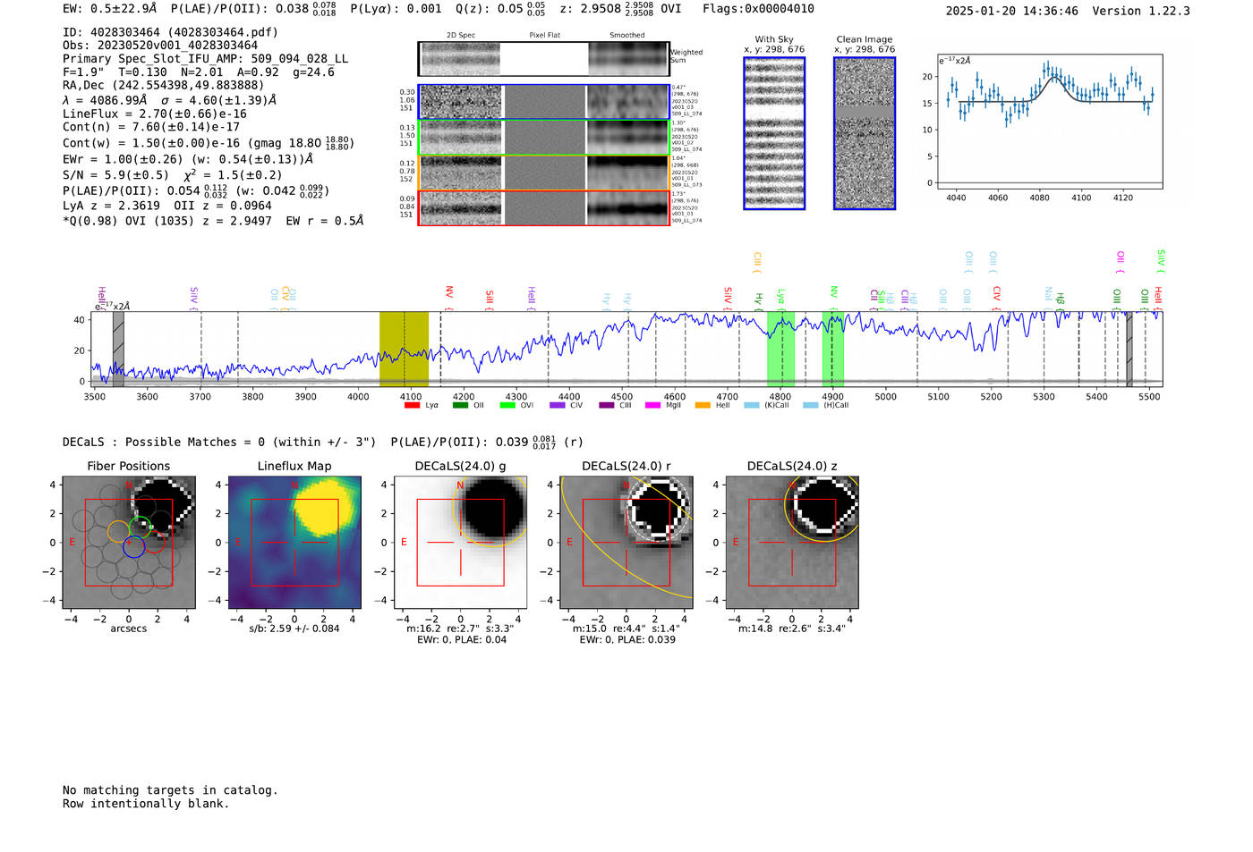Viewport: 1253px width, 852px height.
Task: Click the Primary Spec_Slot_IFU_AMP text
Action: 205,58
